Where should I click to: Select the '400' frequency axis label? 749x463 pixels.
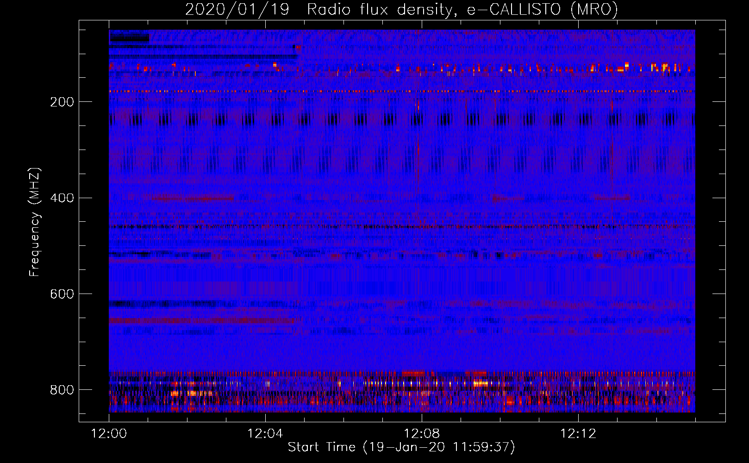[x=62, y=198]
